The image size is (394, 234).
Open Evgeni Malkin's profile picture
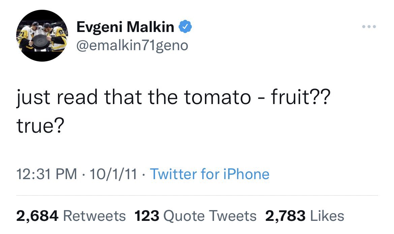[42, 36]
